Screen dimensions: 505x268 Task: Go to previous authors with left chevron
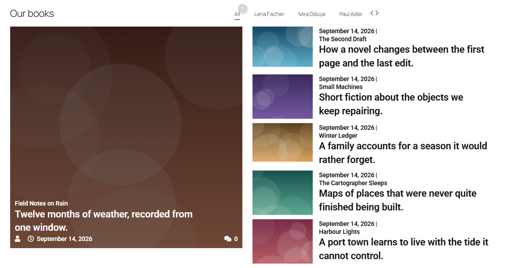pyautogui.click(x=372, y=13)
